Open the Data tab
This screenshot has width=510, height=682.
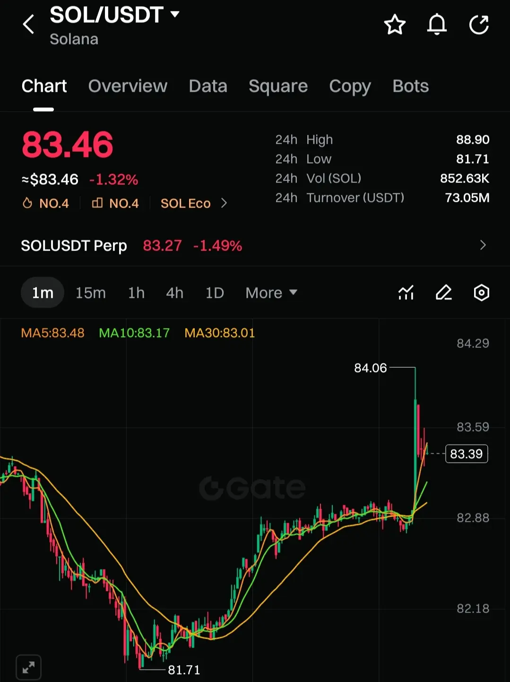[x=208, y=86]
